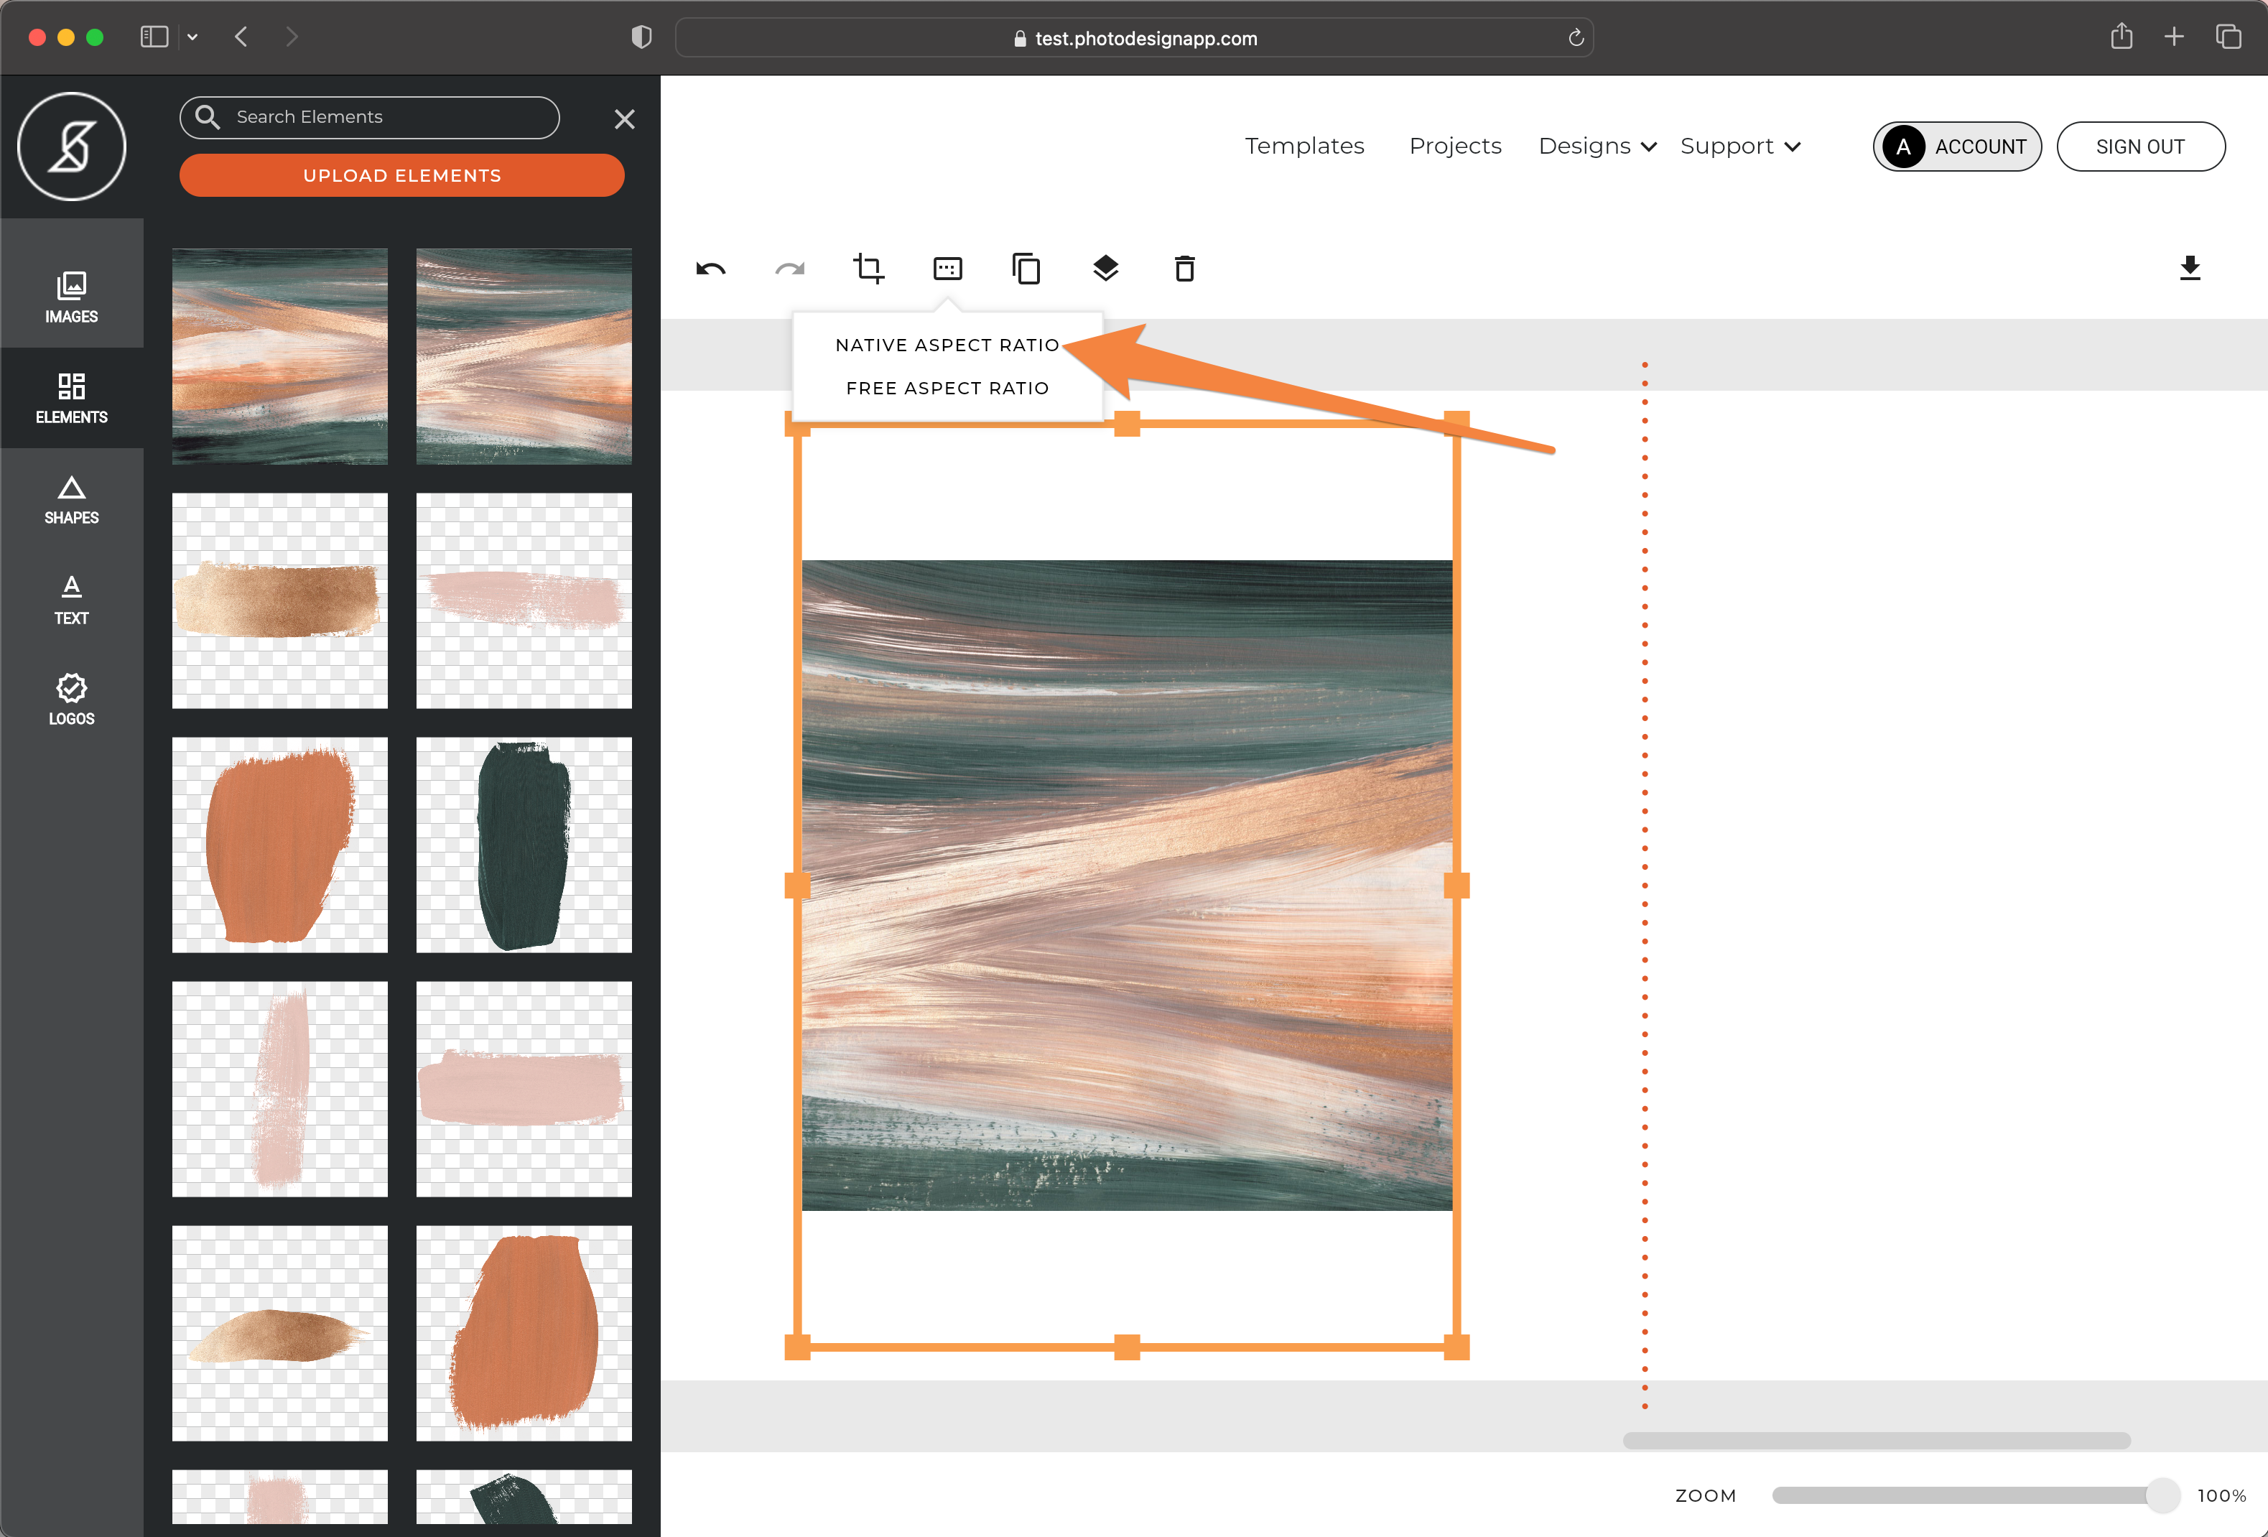The image size is (2268, 1537).
Task: Expand the Safari sidebar options chevron
Action: click(192, 37)
